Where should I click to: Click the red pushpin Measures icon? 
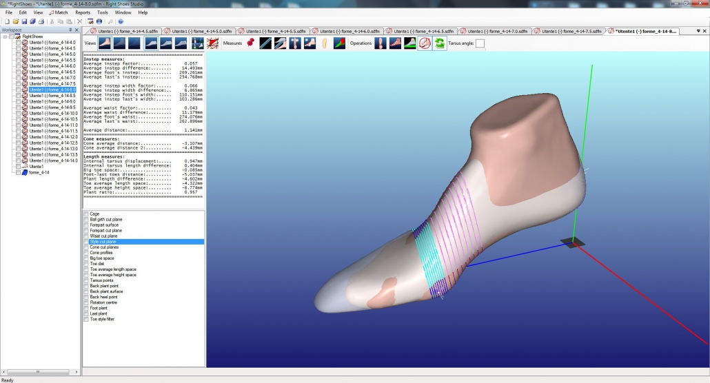250,43
